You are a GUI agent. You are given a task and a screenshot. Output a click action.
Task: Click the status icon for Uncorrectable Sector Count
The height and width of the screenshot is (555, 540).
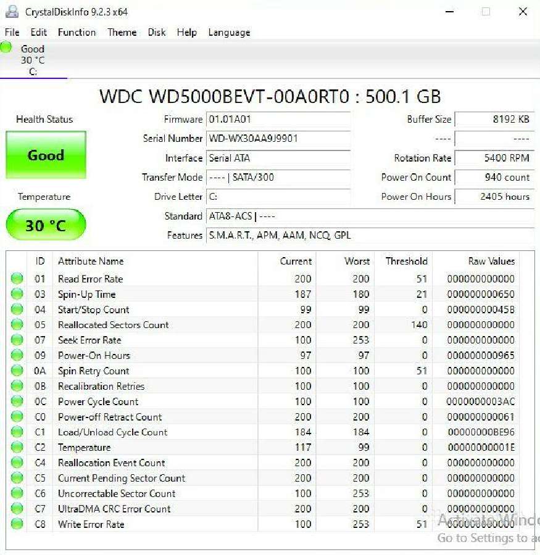click(17, 493)
